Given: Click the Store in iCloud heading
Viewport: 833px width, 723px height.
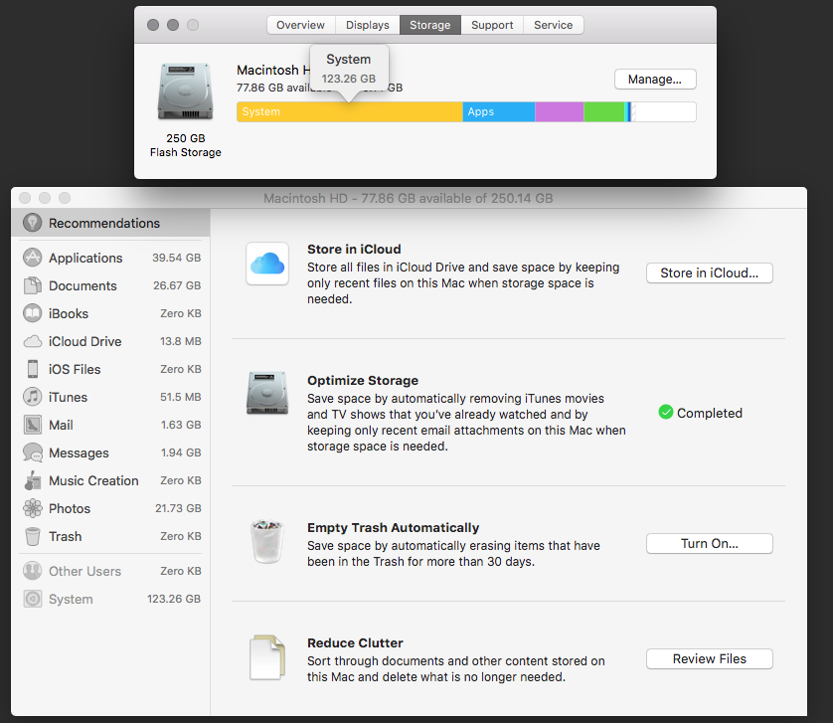Looking at the screenshot, I should [x=354, y=249].
